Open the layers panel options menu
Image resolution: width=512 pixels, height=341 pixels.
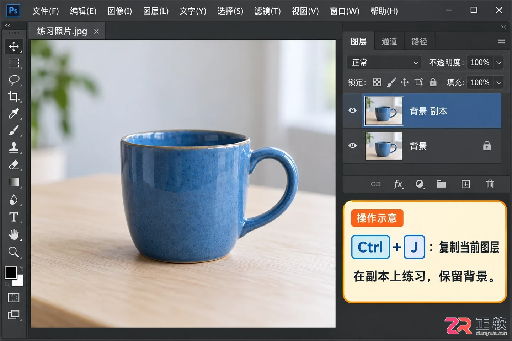coord(501,42)
